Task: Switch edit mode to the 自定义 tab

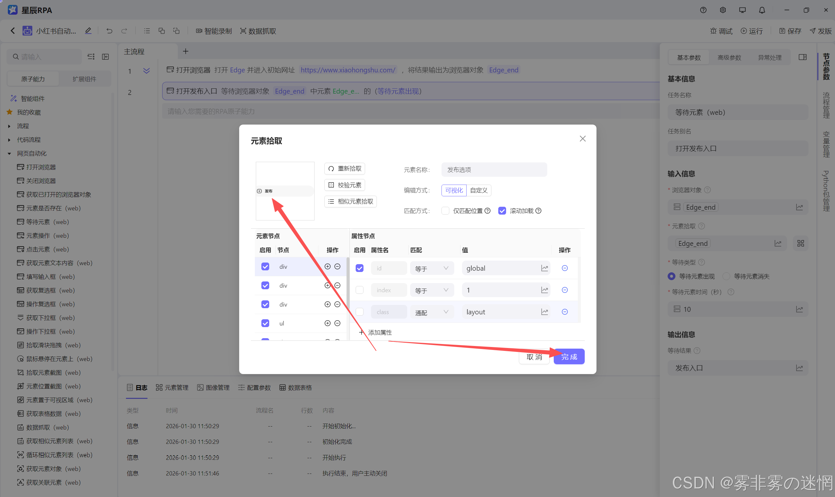Action: [x=478, y=190]
